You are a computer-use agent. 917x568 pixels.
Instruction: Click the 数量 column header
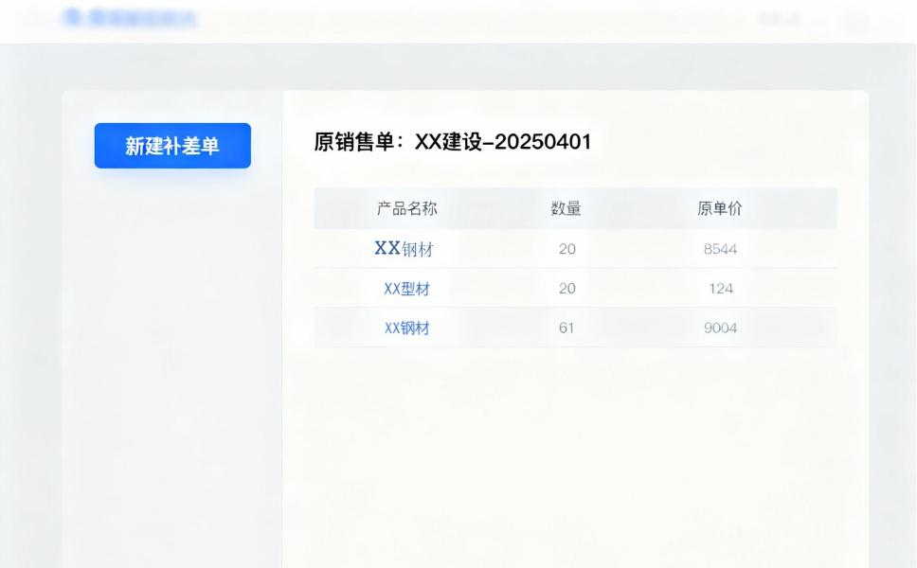[566, 208]
